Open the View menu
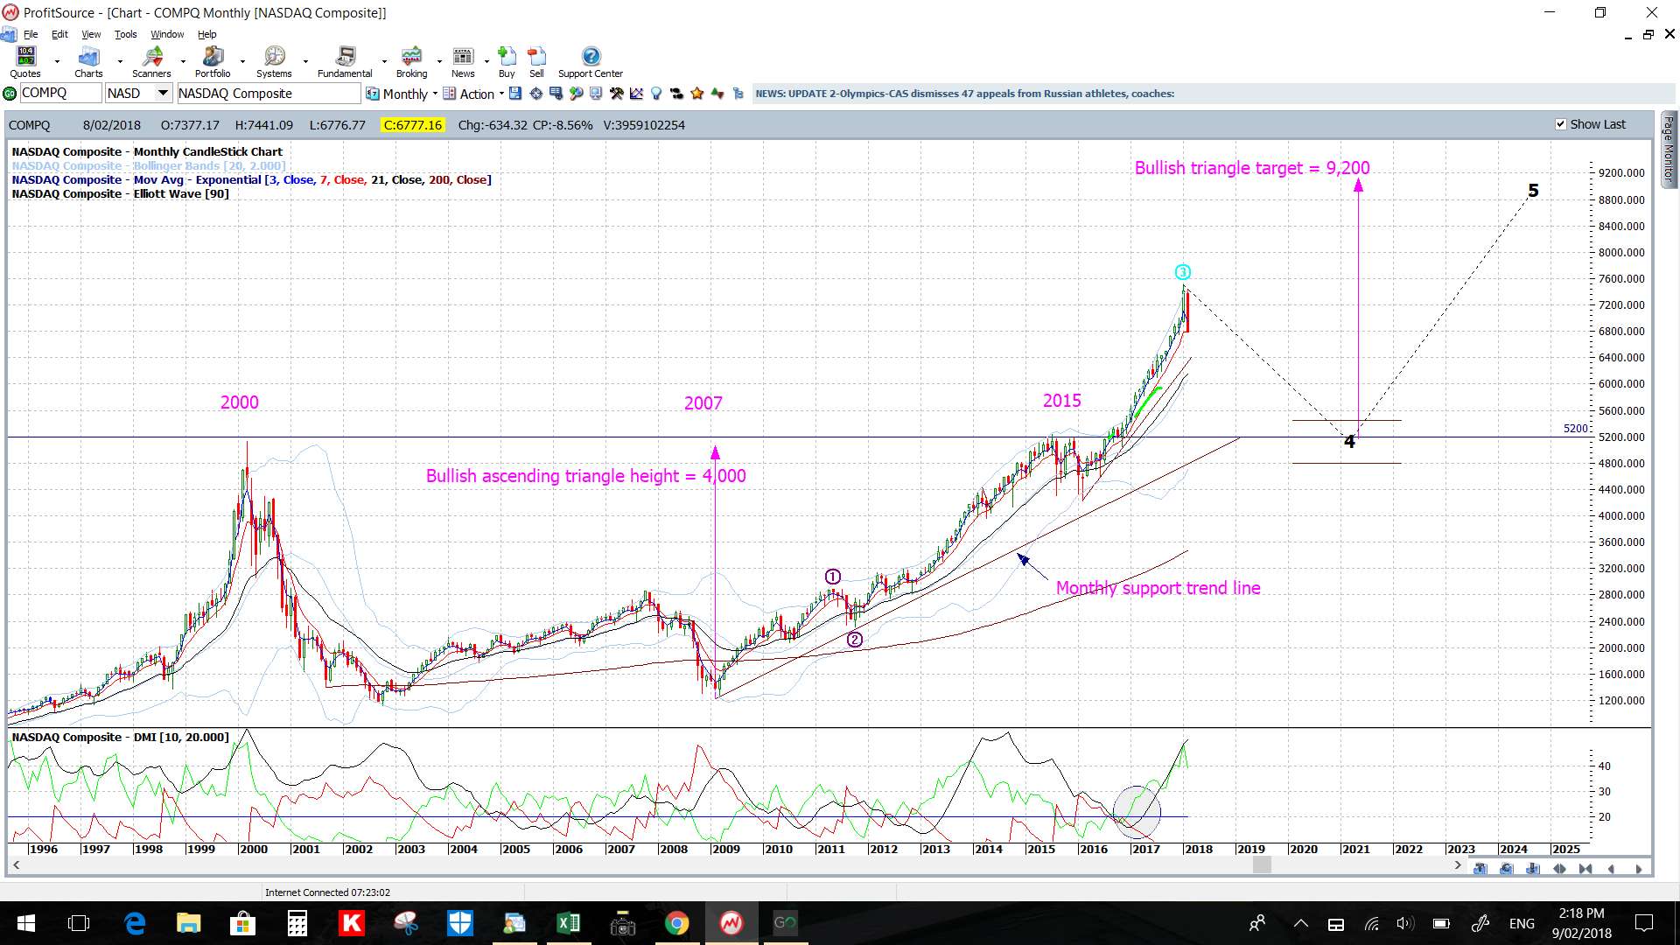The height and width of the screenshot is (945, 1680). point(91,34)
